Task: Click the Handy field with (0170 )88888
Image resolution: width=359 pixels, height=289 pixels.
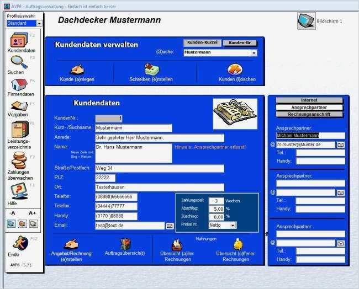Action: (116, 216)
